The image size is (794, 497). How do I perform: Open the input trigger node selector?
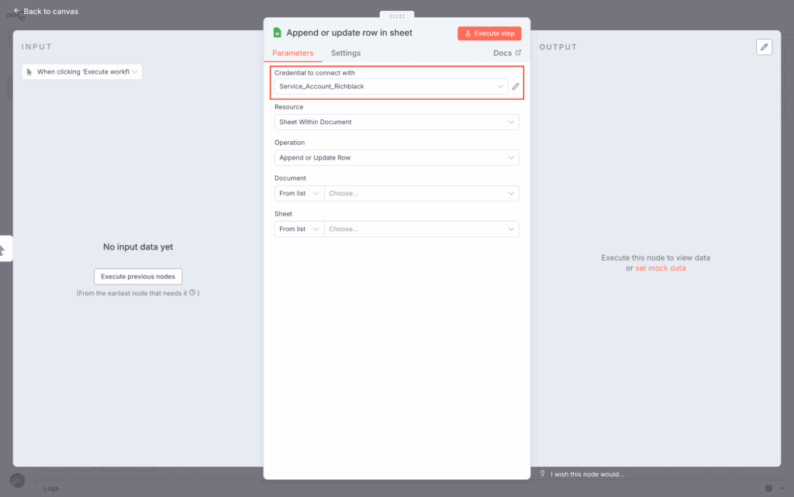pos(82,72)
